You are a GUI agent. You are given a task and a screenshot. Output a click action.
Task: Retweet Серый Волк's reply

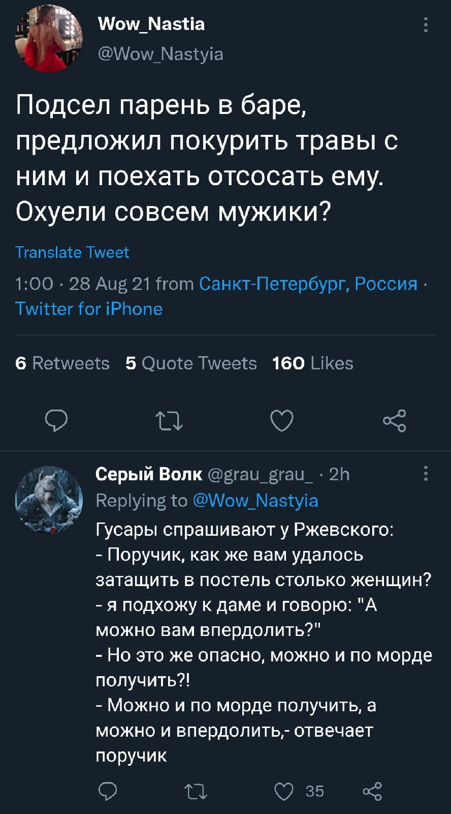[x=196, y=791]
